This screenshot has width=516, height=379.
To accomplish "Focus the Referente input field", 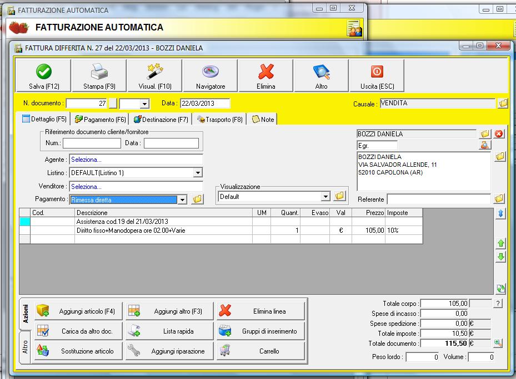I will tap(439, 199).
